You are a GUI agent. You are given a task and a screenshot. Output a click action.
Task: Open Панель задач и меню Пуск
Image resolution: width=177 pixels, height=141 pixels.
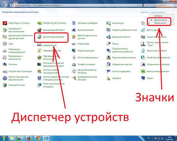157,44
